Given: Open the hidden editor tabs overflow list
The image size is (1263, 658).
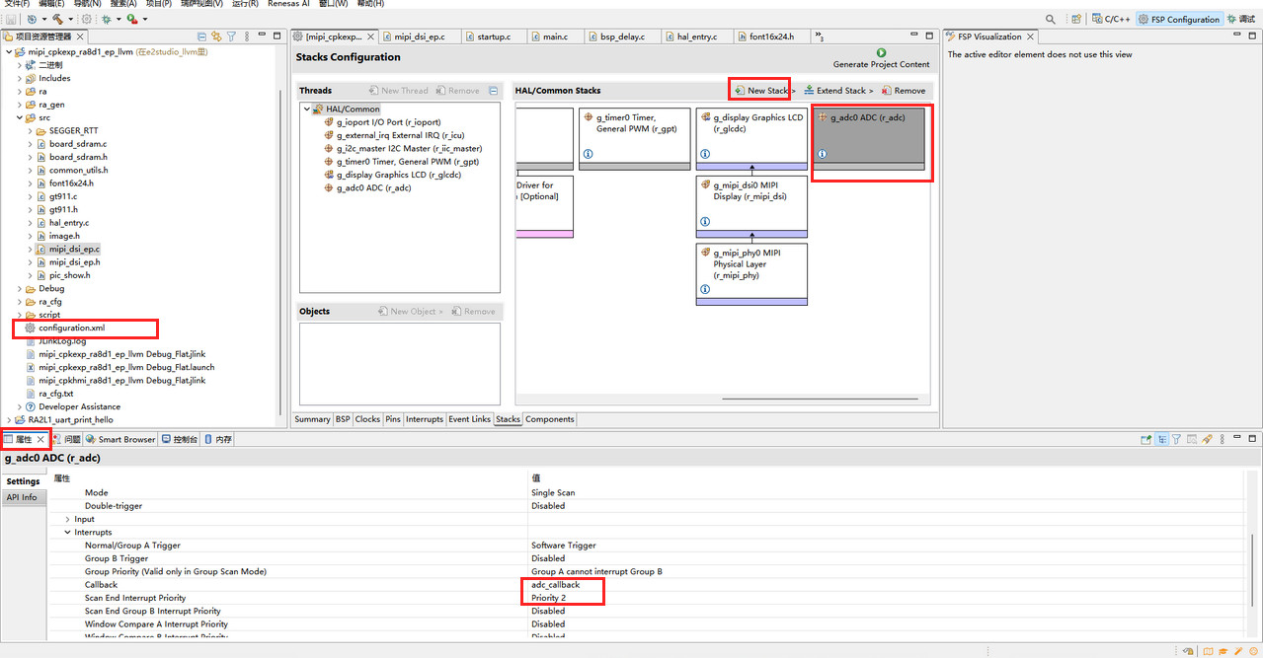Looking at the screenshot, I should pos(820,37).
